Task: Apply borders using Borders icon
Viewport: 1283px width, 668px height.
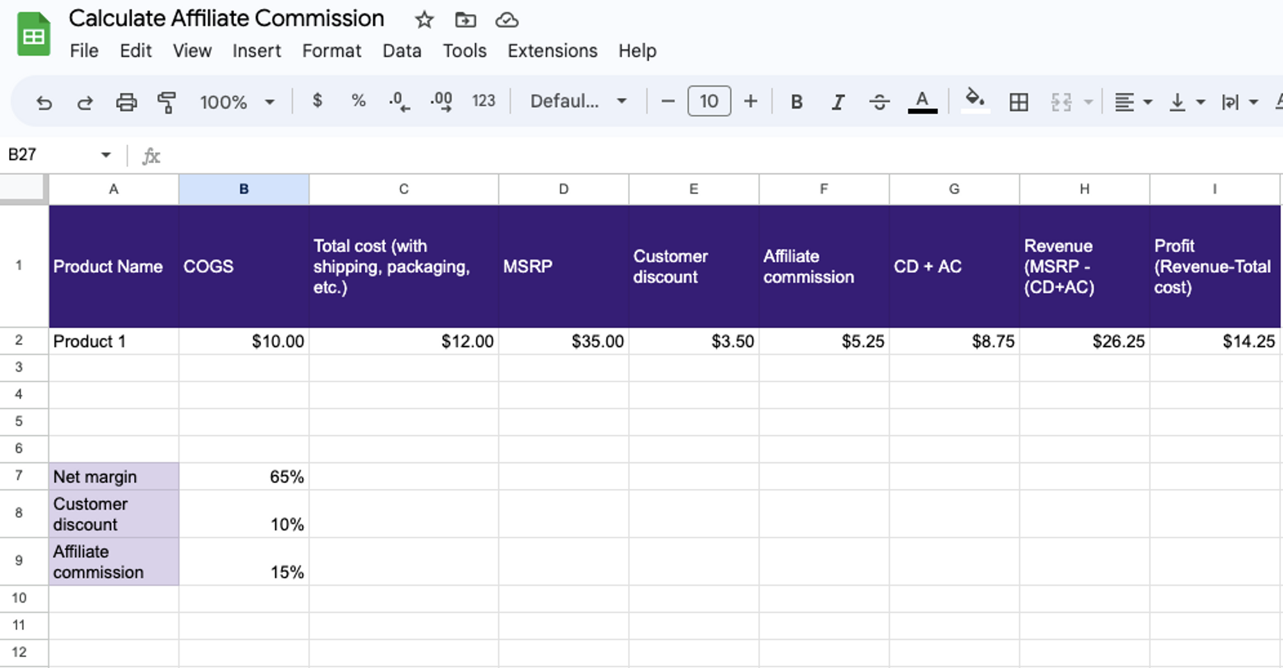Action: pos(1019,101)
